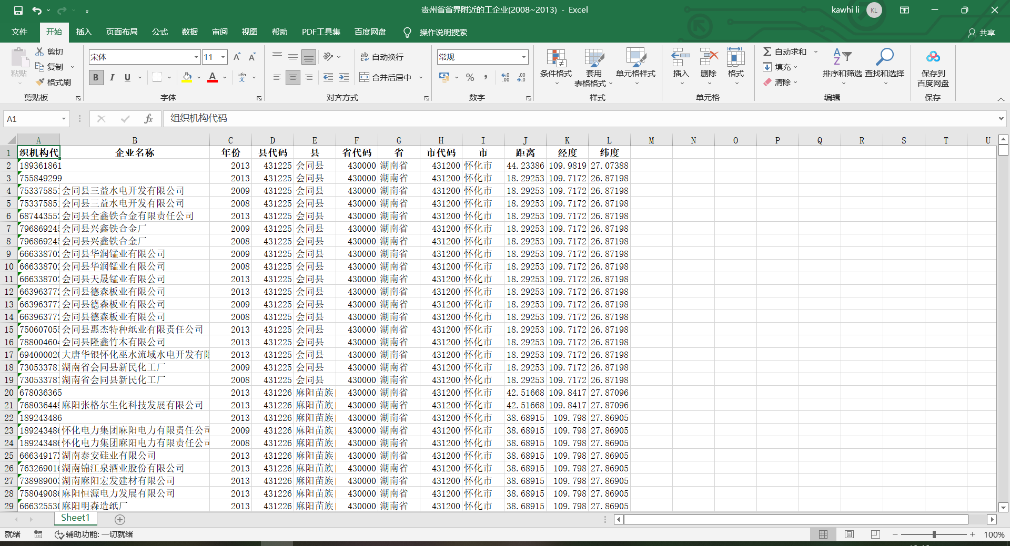Open the Name Box dropdown arrow

[64, 119]
